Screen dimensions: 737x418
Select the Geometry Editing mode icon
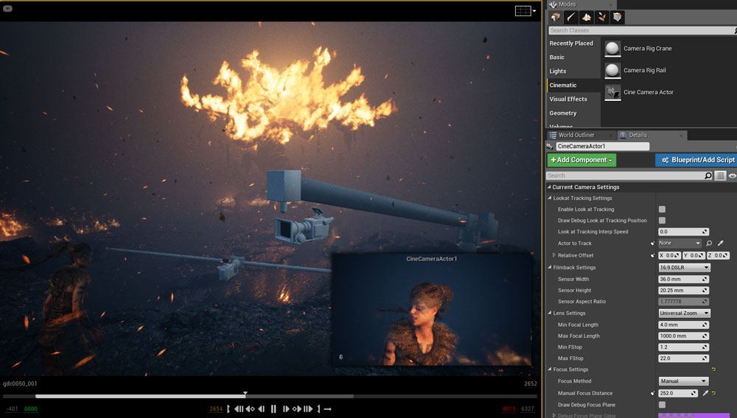[x=618, y=17]
